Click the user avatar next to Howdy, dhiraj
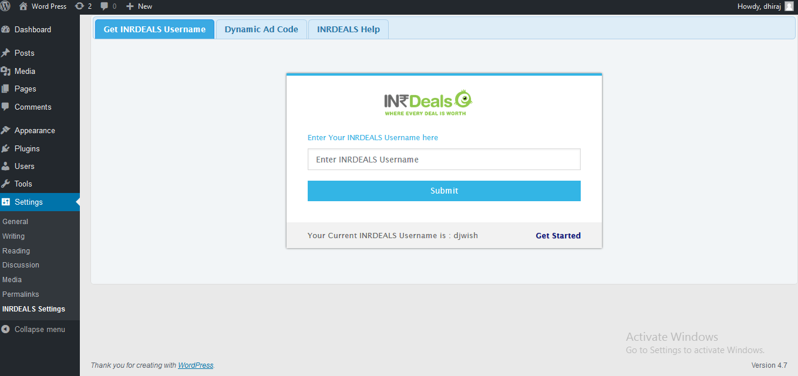This screenshot has width=798, height=376. click(x=789, y=6)
